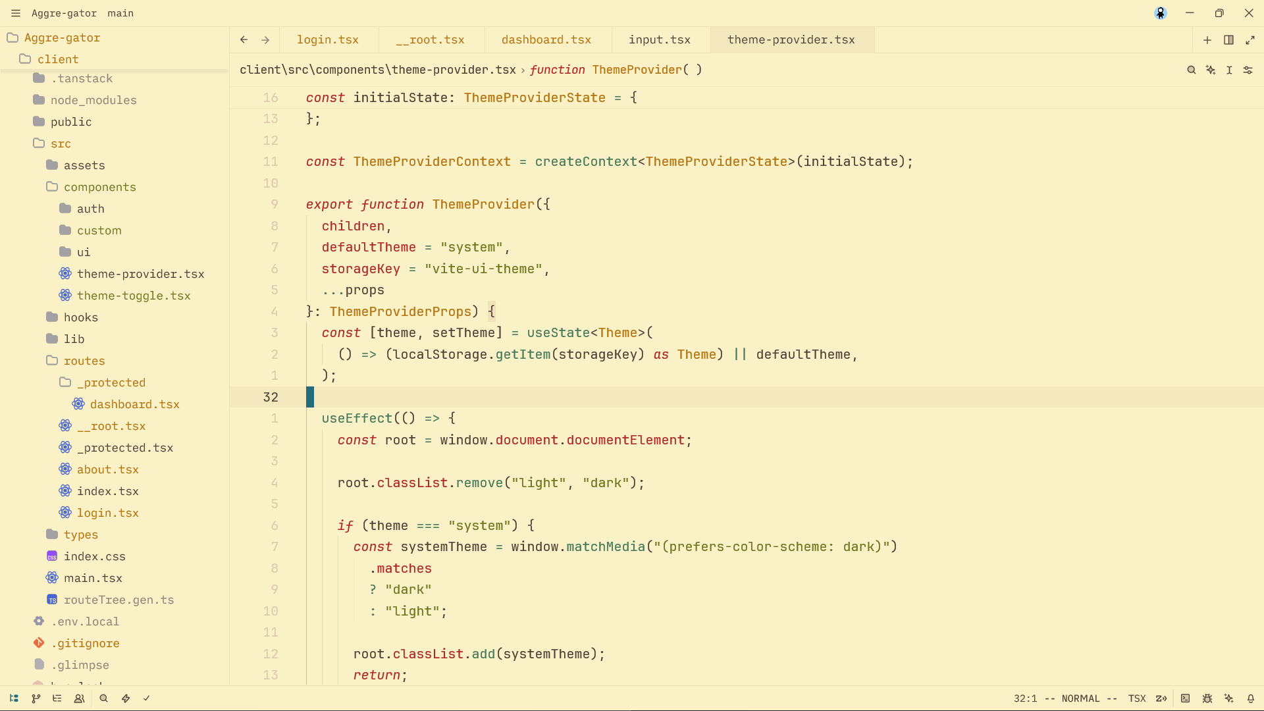Toggle the terminal panel icon
This screenshot has width=1264, height=711.
coord(1185,698)
